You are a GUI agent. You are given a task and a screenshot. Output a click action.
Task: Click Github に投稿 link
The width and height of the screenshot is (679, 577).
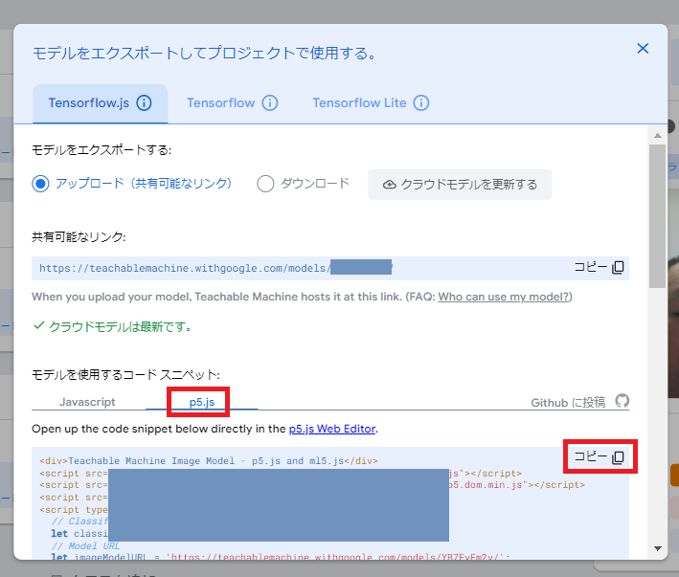[x=568, y=402]
